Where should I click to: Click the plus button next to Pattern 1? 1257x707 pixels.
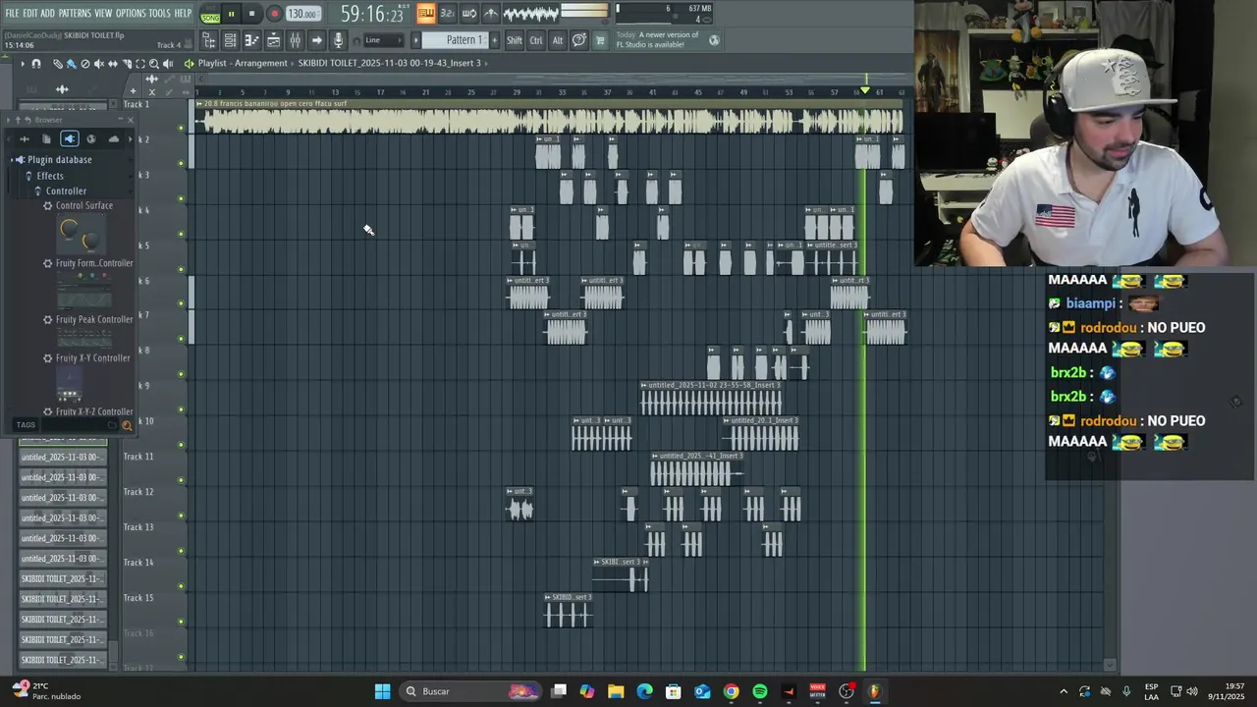tap(493, 40)
